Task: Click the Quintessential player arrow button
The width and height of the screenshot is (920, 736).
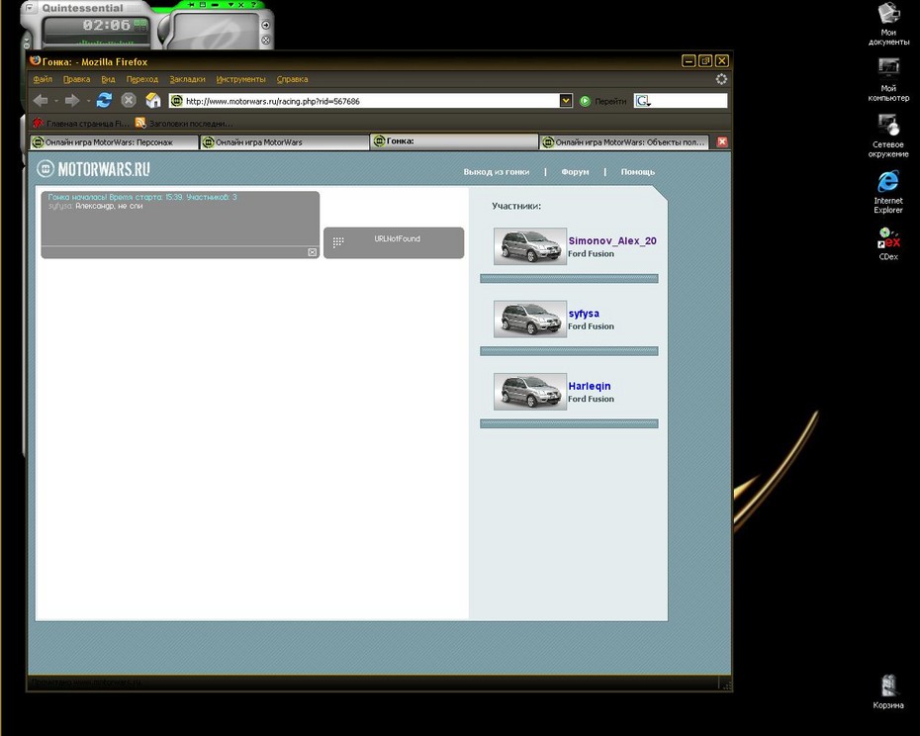Action: [x=266, y=25]
